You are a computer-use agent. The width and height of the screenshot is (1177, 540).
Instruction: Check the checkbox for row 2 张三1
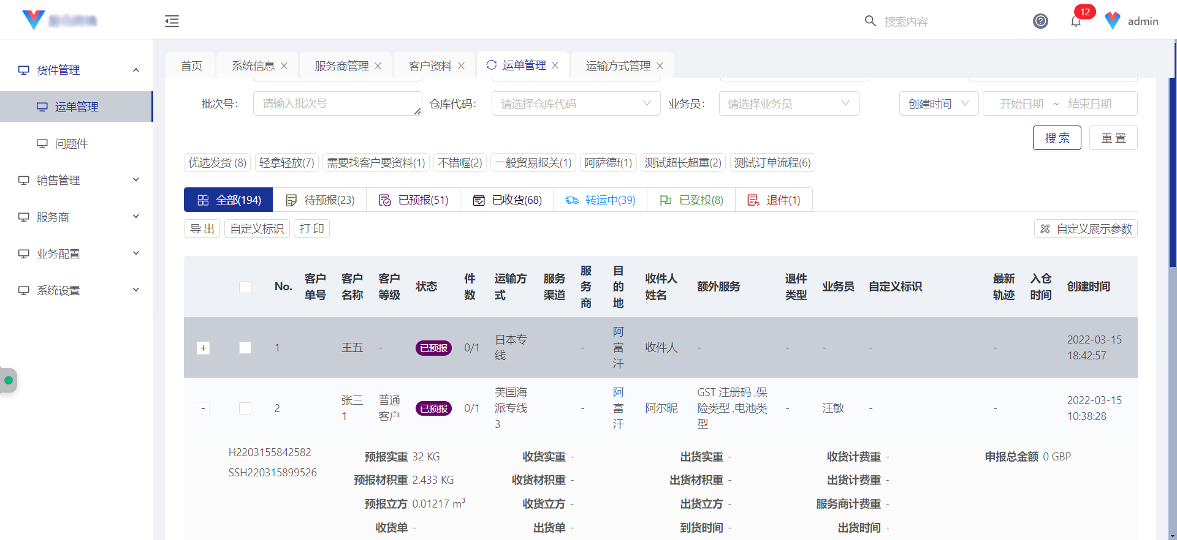245,408
